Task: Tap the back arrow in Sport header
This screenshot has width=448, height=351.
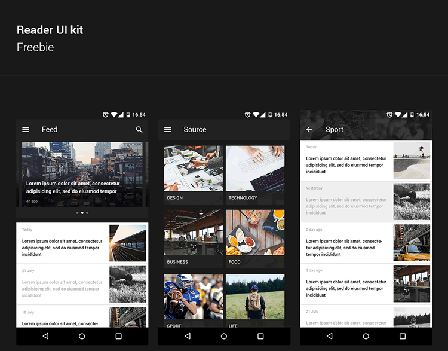Action: [x=309, y=130]
